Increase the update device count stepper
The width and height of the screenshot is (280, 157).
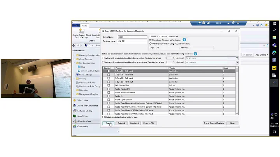pos(173,58)
